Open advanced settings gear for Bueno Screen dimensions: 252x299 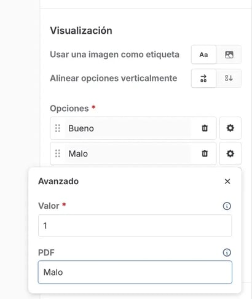tap(230, 128)
